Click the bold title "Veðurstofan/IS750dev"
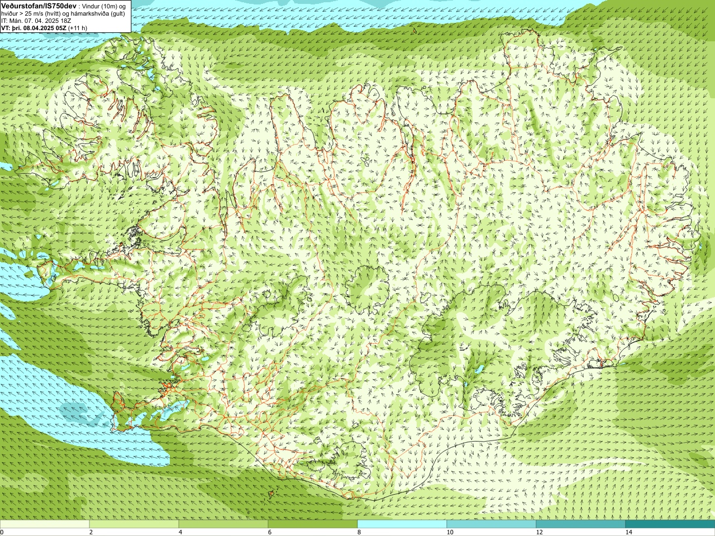The image size is (715, 536). click(x=39, y=5)
